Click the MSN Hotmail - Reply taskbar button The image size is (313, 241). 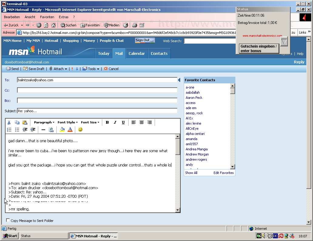[94, 236]
